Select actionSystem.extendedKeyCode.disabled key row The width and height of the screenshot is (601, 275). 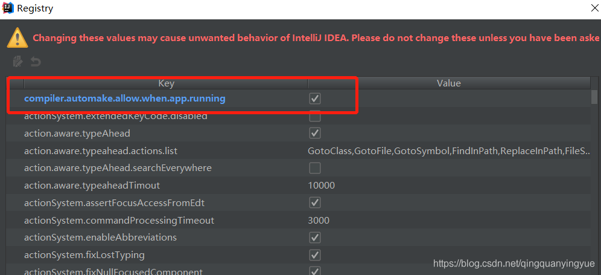coord(116,116)
